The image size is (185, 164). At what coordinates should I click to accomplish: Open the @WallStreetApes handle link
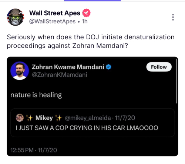tap(52, 22)
